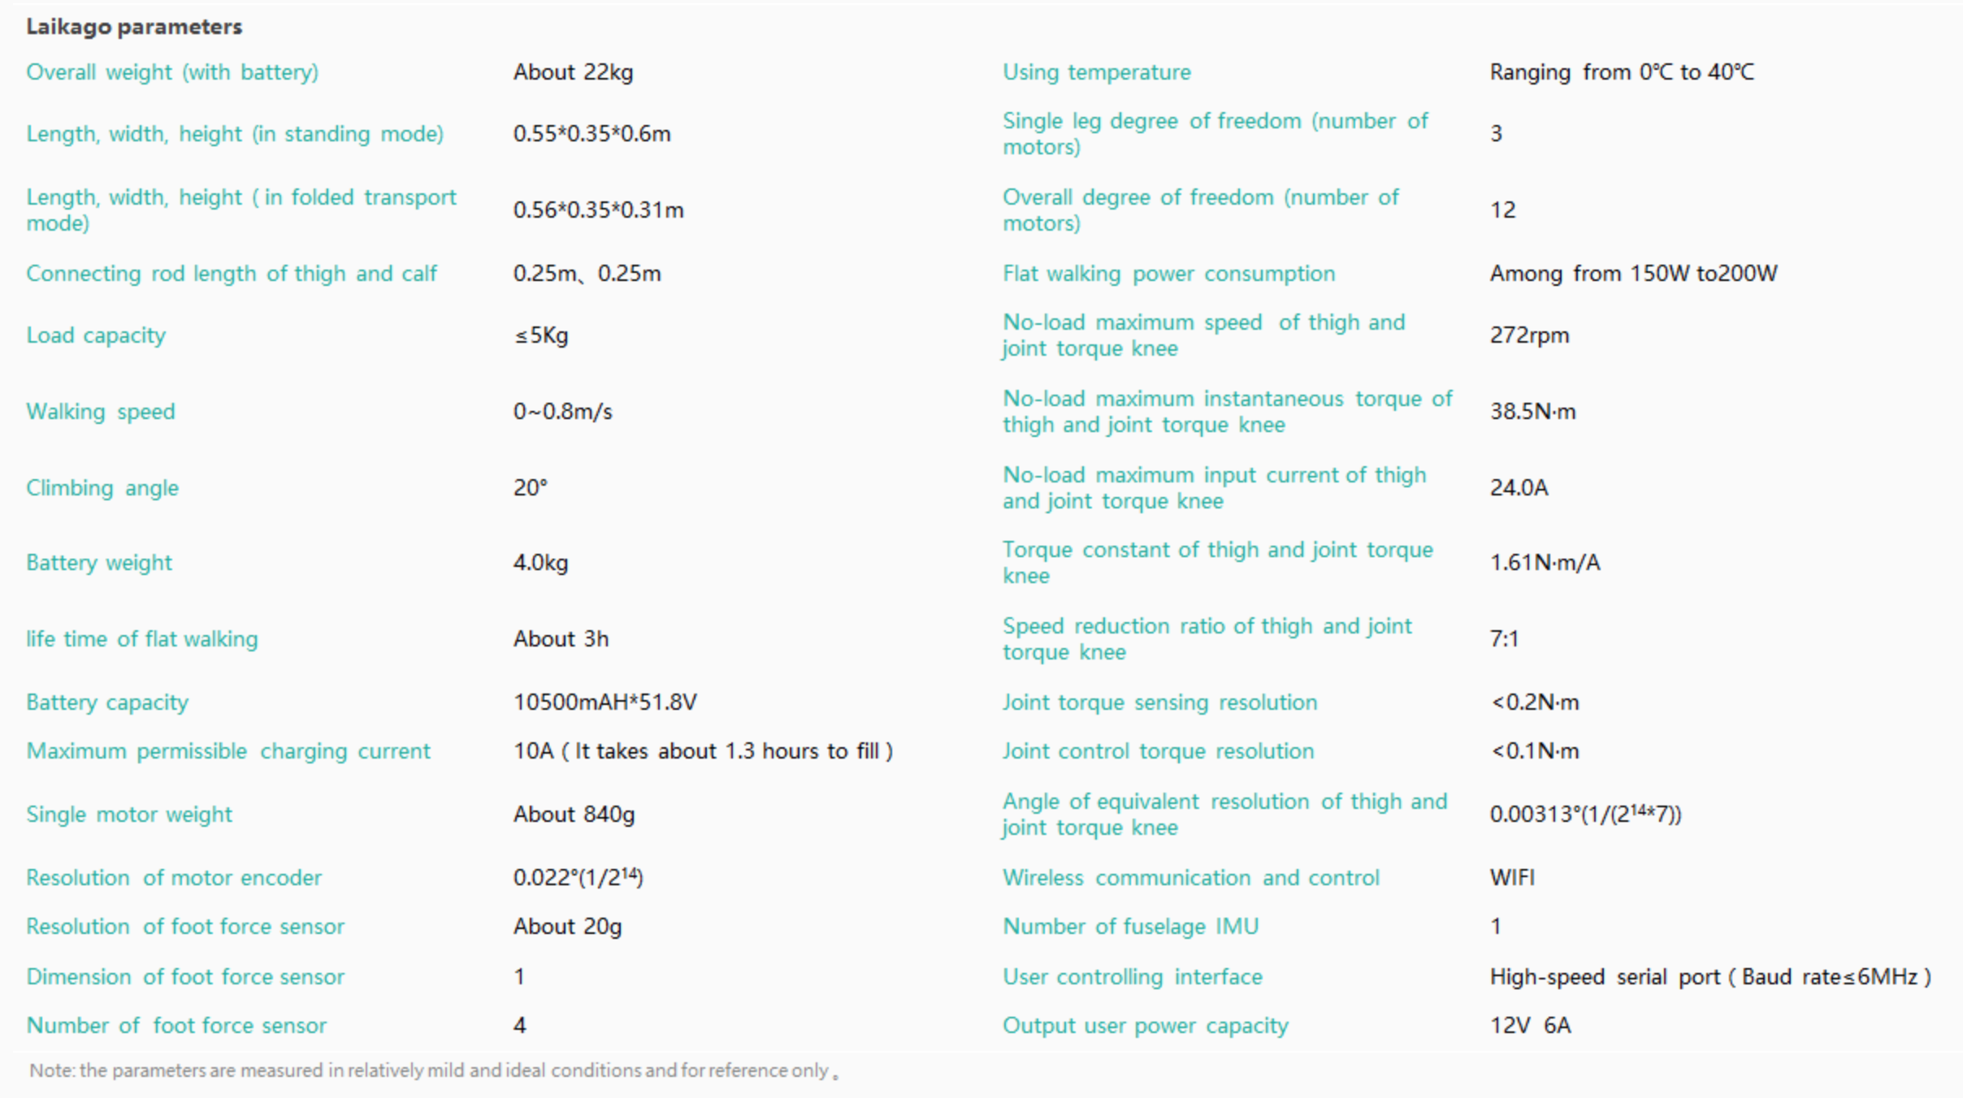Click the 'Using temperature' label
Screen dimensions: 1963x1098
click(1096, 72)
